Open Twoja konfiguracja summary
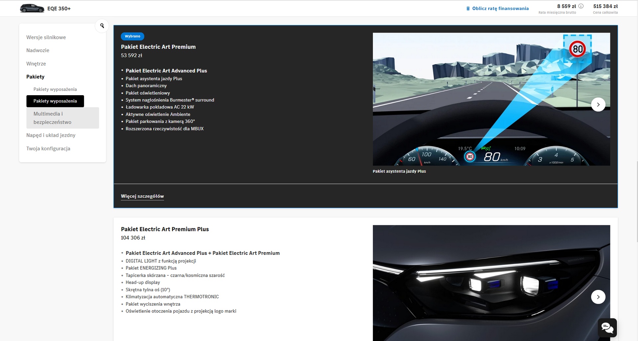The height and width of the screenshot is (341, 638). tap(48, 149)
